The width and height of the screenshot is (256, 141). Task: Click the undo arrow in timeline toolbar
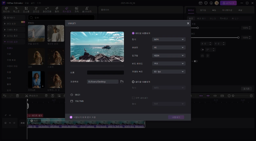click(5, 96)
